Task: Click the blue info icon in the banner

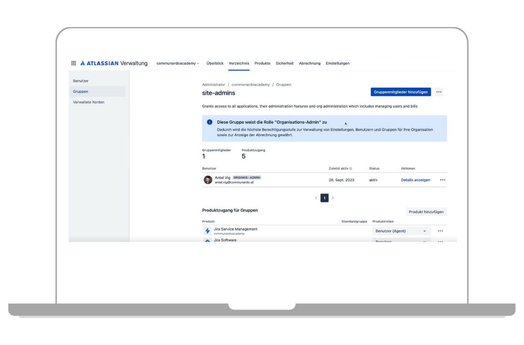Action: pyautogui.click(x=210, y=122)
